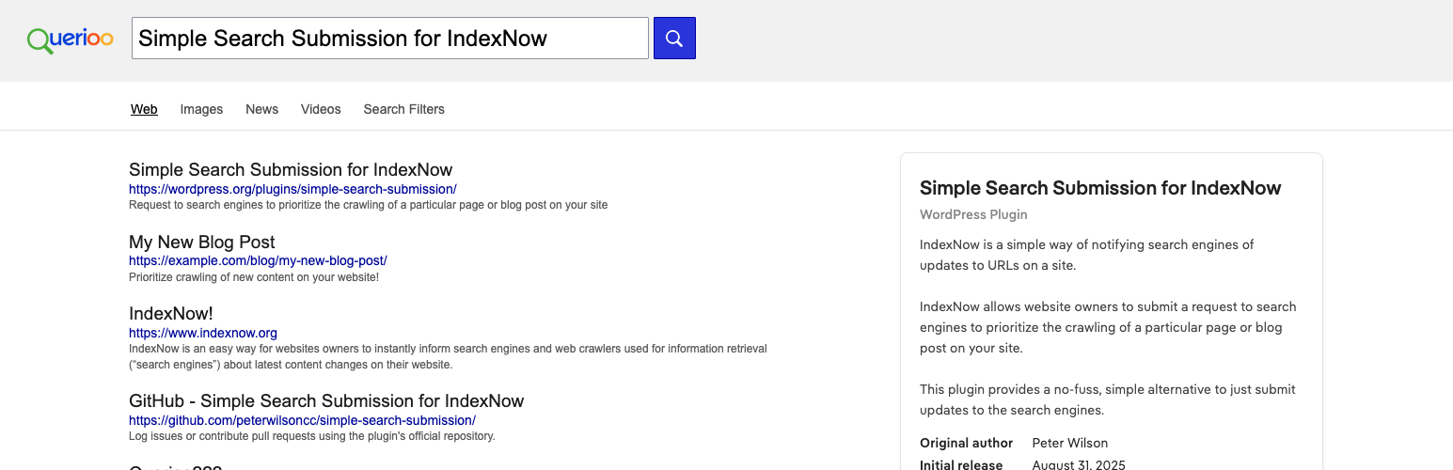Image resolution: width=1453 pixels, height=470 pixels.
Task: Click the IndexNow description snippet text
Action: (x=448, y=356)
